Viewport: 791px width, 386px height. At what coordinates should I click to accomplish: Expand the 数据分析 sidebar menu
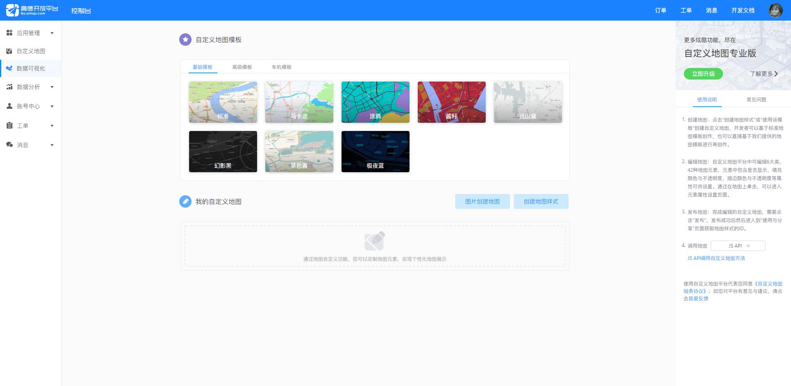point(52,87)
